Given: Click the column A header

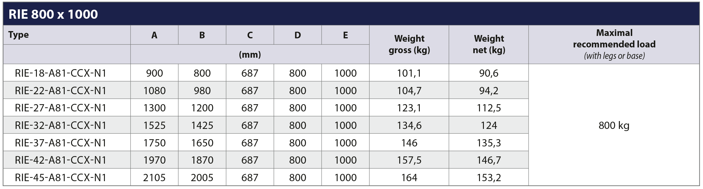Looking at the screenshot, I should pyautogui.click(x=154, y=35).
